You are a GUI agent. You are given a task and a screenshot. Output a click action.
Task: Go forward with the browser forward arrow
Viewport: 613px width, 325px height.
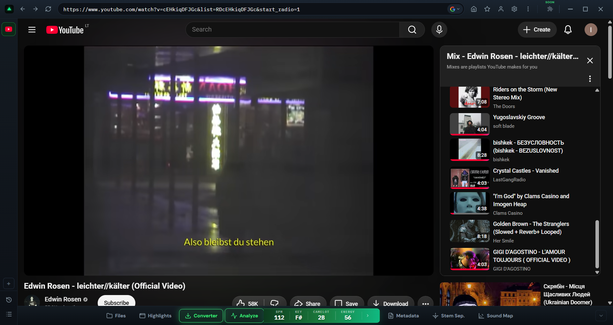tap(35, 9)
